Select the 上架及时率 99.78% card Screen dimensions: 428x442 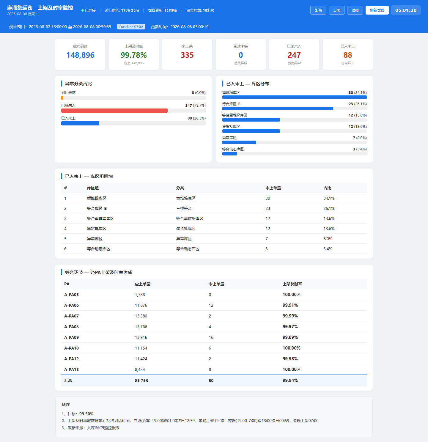134,54
